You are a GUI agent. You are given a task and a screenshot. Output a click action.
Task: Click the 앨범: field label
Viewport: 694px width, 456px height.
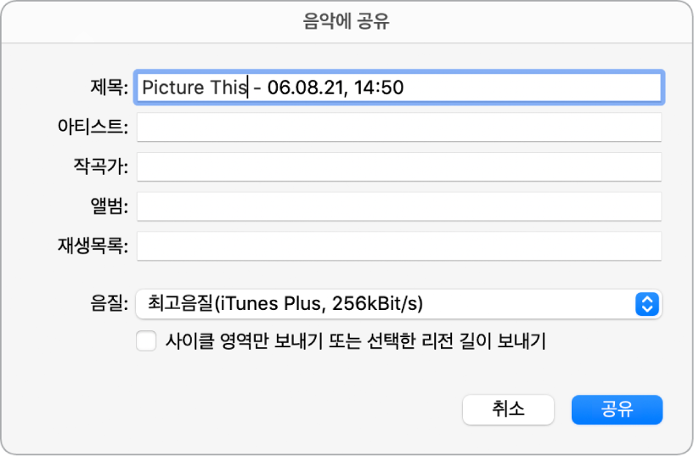pyautogui.click(x=110, y=206)
